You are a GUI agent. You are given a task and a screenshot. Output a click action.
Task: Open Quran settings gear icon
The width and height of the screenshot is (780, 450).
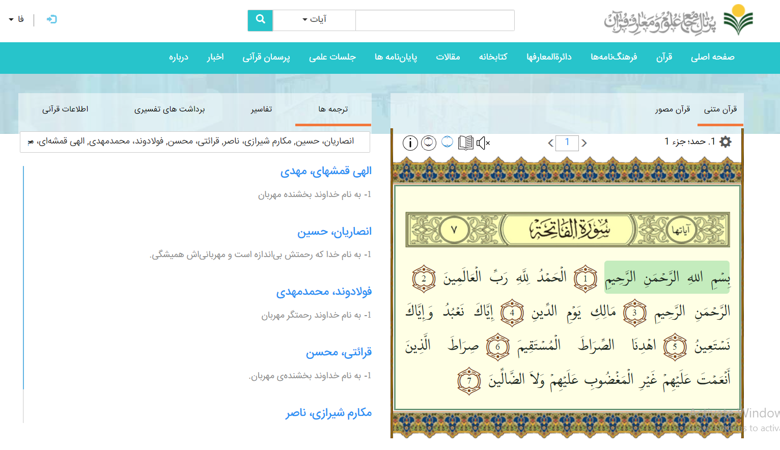tap(726, 142)
